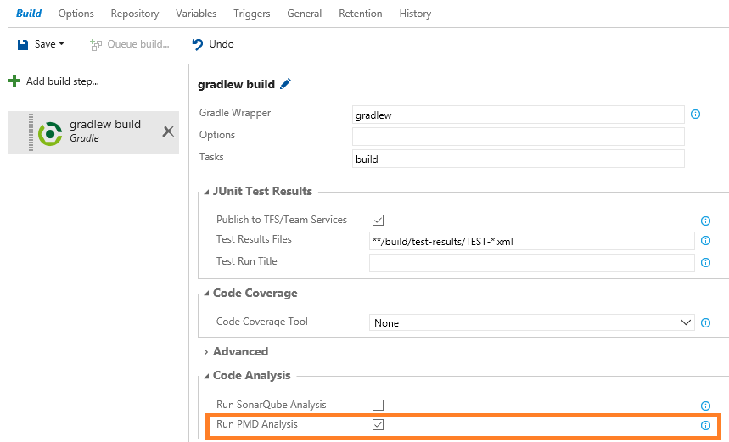Switch to the Repository tab

pos(135,14)
